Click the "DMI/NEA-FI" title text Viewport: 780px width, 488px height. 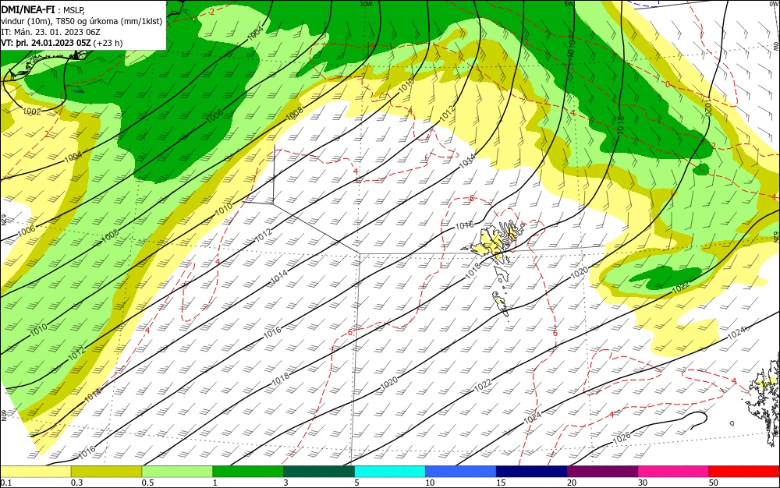[x=28, y=9]
